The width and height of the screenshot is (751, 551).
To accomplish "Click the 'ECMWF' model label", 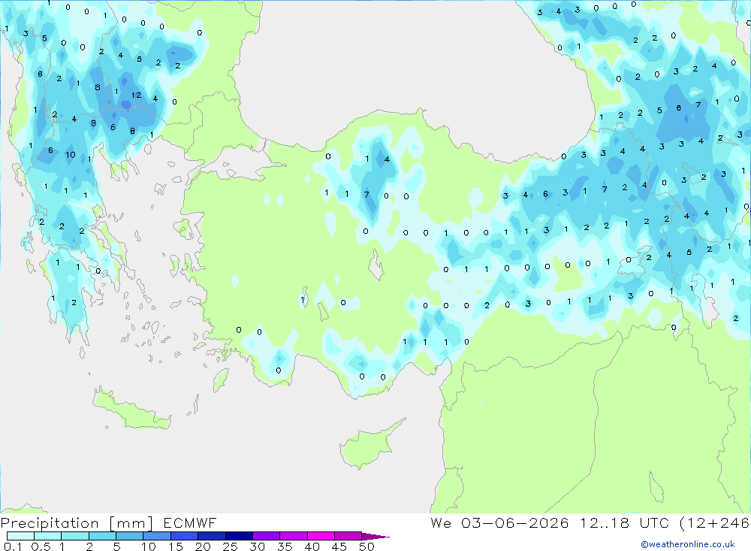I will point(190,522).
